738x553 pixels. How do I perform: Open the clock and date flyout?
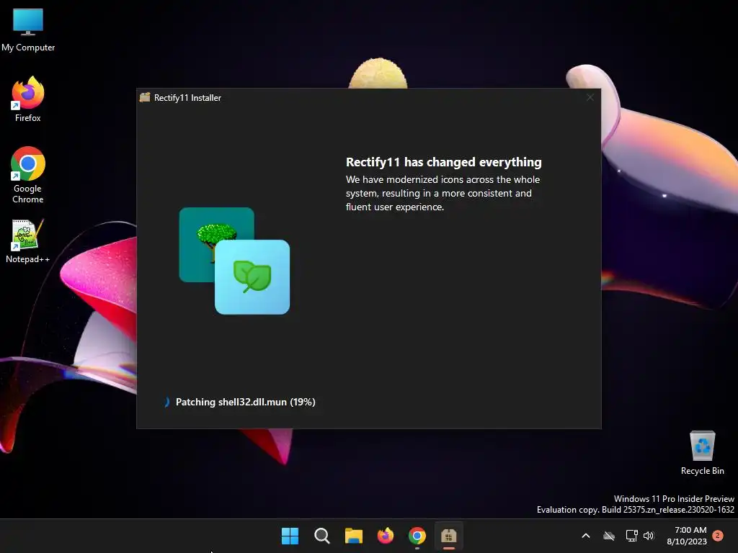pos(687,536)
